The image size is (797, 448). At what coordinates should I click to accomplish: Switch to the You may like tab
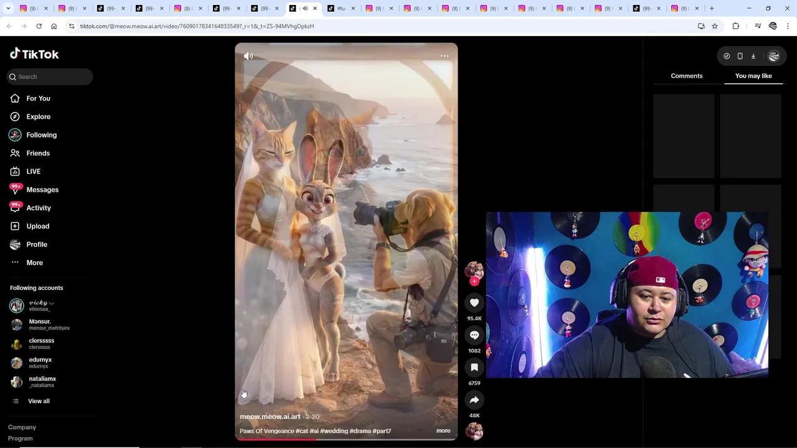[753, 76]
